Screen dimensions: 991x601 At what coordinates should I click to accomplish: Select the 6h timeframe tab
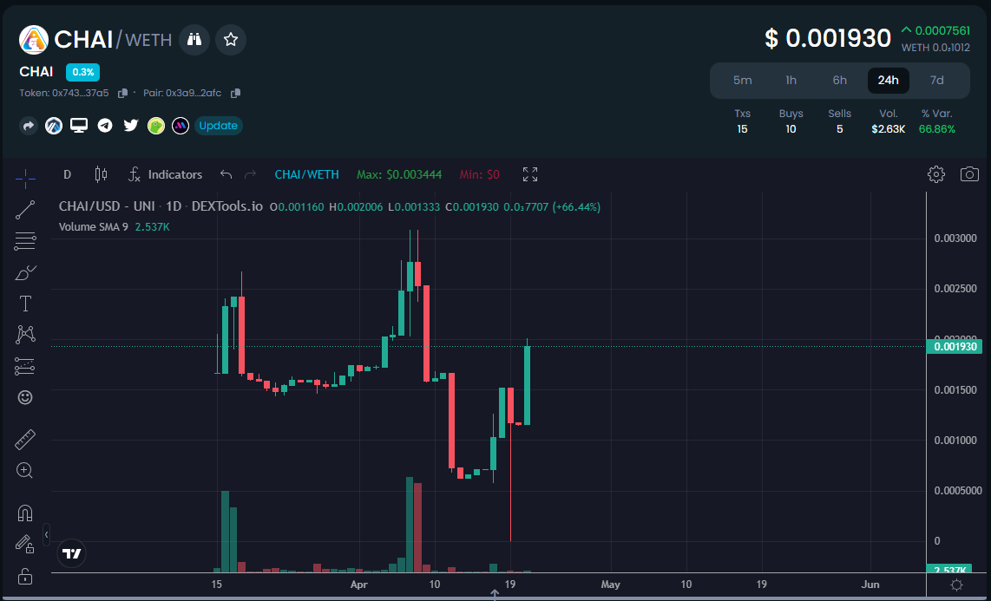(839, 80)
